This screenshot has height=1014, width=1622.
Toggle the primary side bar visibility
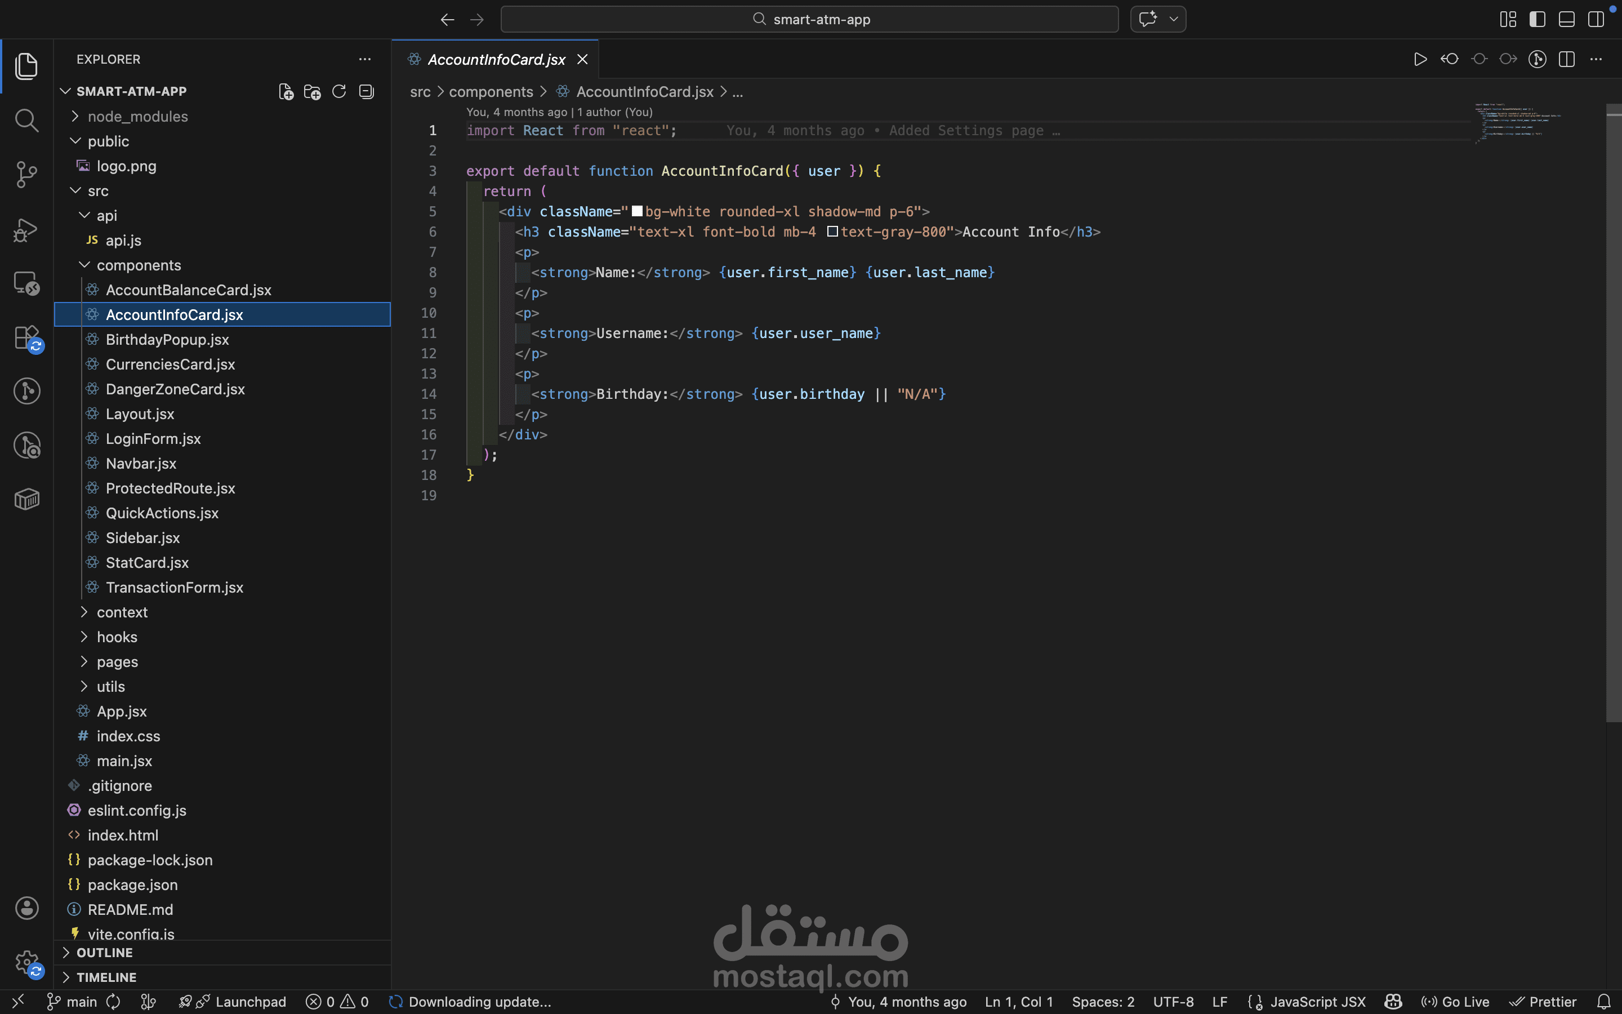(x=1538, y=20)
